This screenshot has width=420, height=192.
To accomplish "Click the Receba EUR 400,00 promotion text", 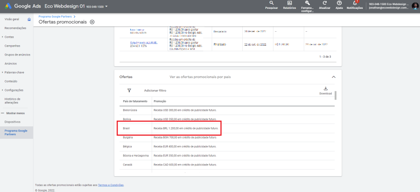I will coord(185,146).
